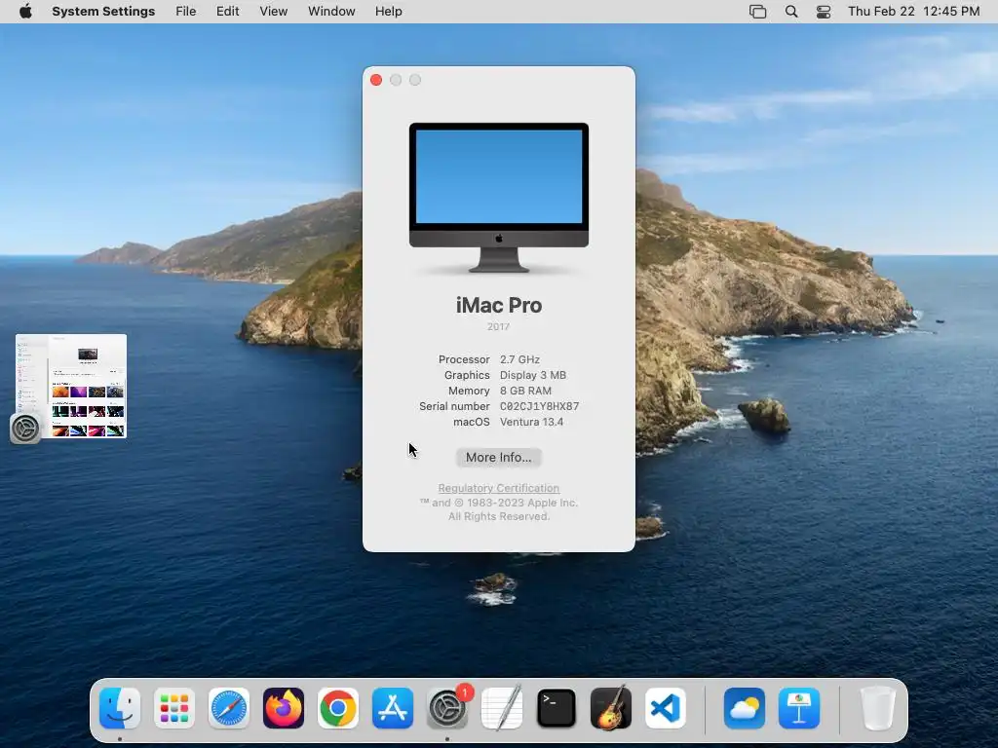Image resolution: width=998 pixels, height=748 pixels.
Task: Click the Ventura 13.4 macOS version
Action: (x=531, y=422)
